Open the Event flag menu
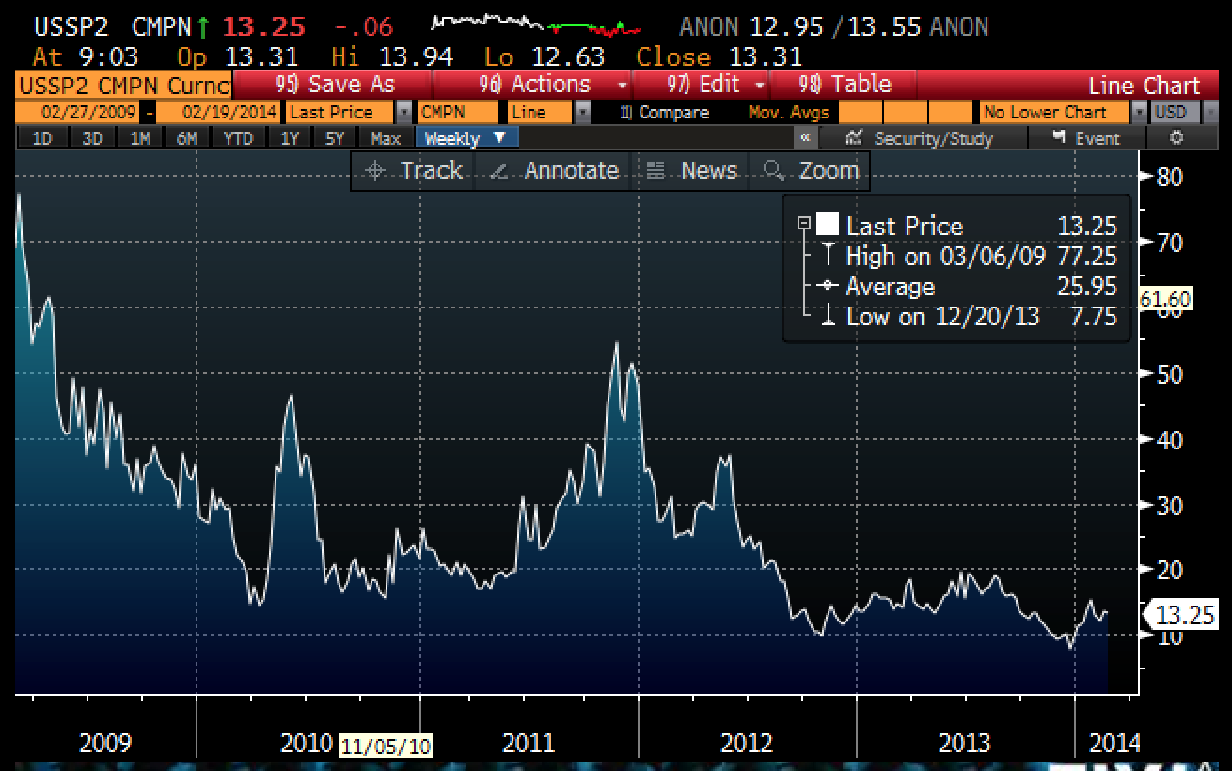The image size is (1232, 771). 1084,138
